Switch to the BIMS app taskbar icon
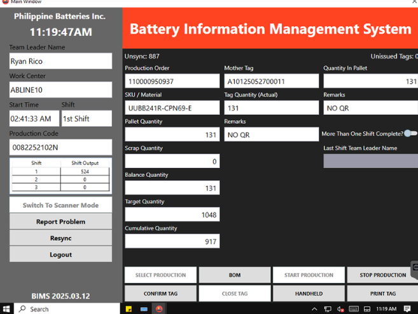Screen dimensions: 418x314 tap(159, 309)
